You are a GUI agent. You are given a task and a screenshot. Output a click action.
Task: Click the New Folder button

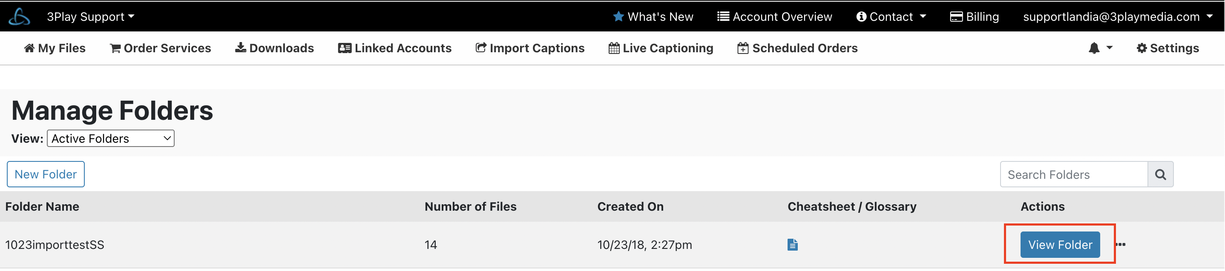(x=46, y=175)
